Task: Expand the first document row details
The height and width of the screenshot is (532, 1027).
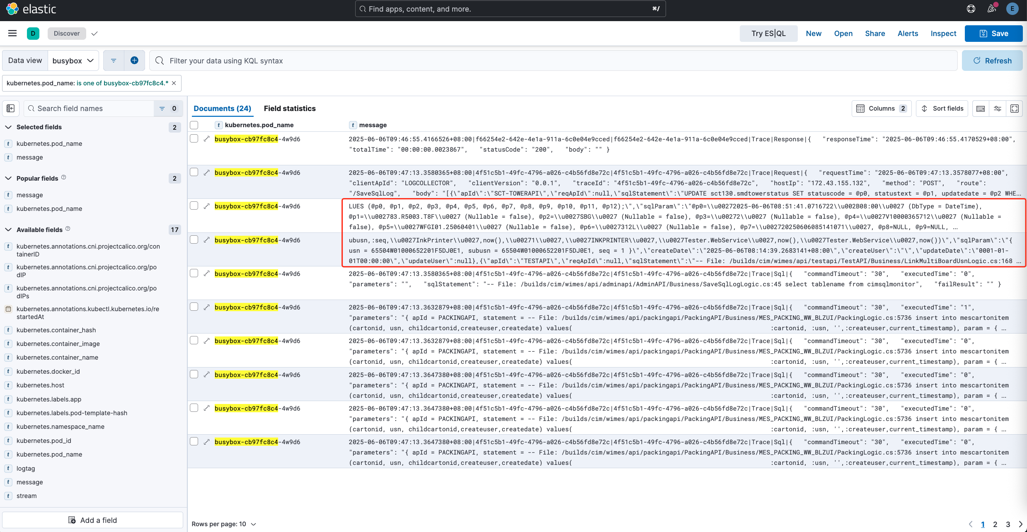Action: (x=207, y=138)
